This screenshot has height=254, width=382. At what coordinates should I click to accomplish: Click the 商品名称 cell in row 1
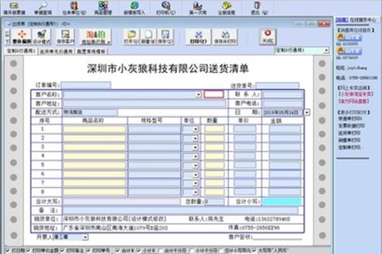[x=94, y=129]
